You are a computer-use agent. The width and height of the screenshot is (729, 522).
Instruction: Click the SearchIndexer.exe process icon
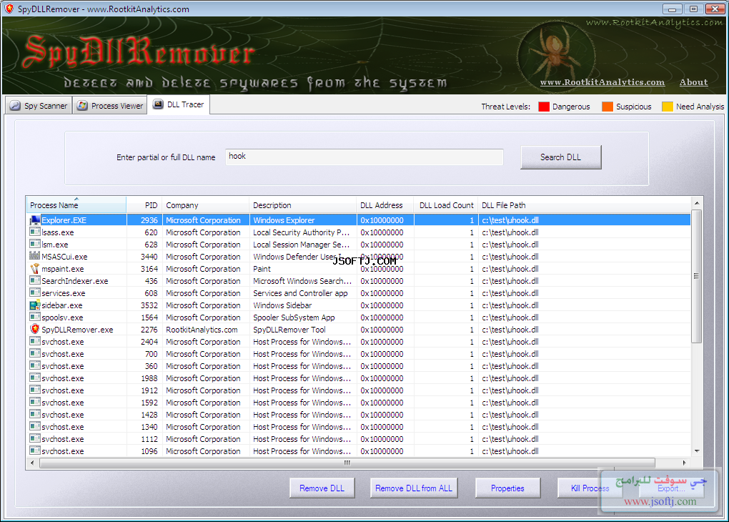point(35,280)
